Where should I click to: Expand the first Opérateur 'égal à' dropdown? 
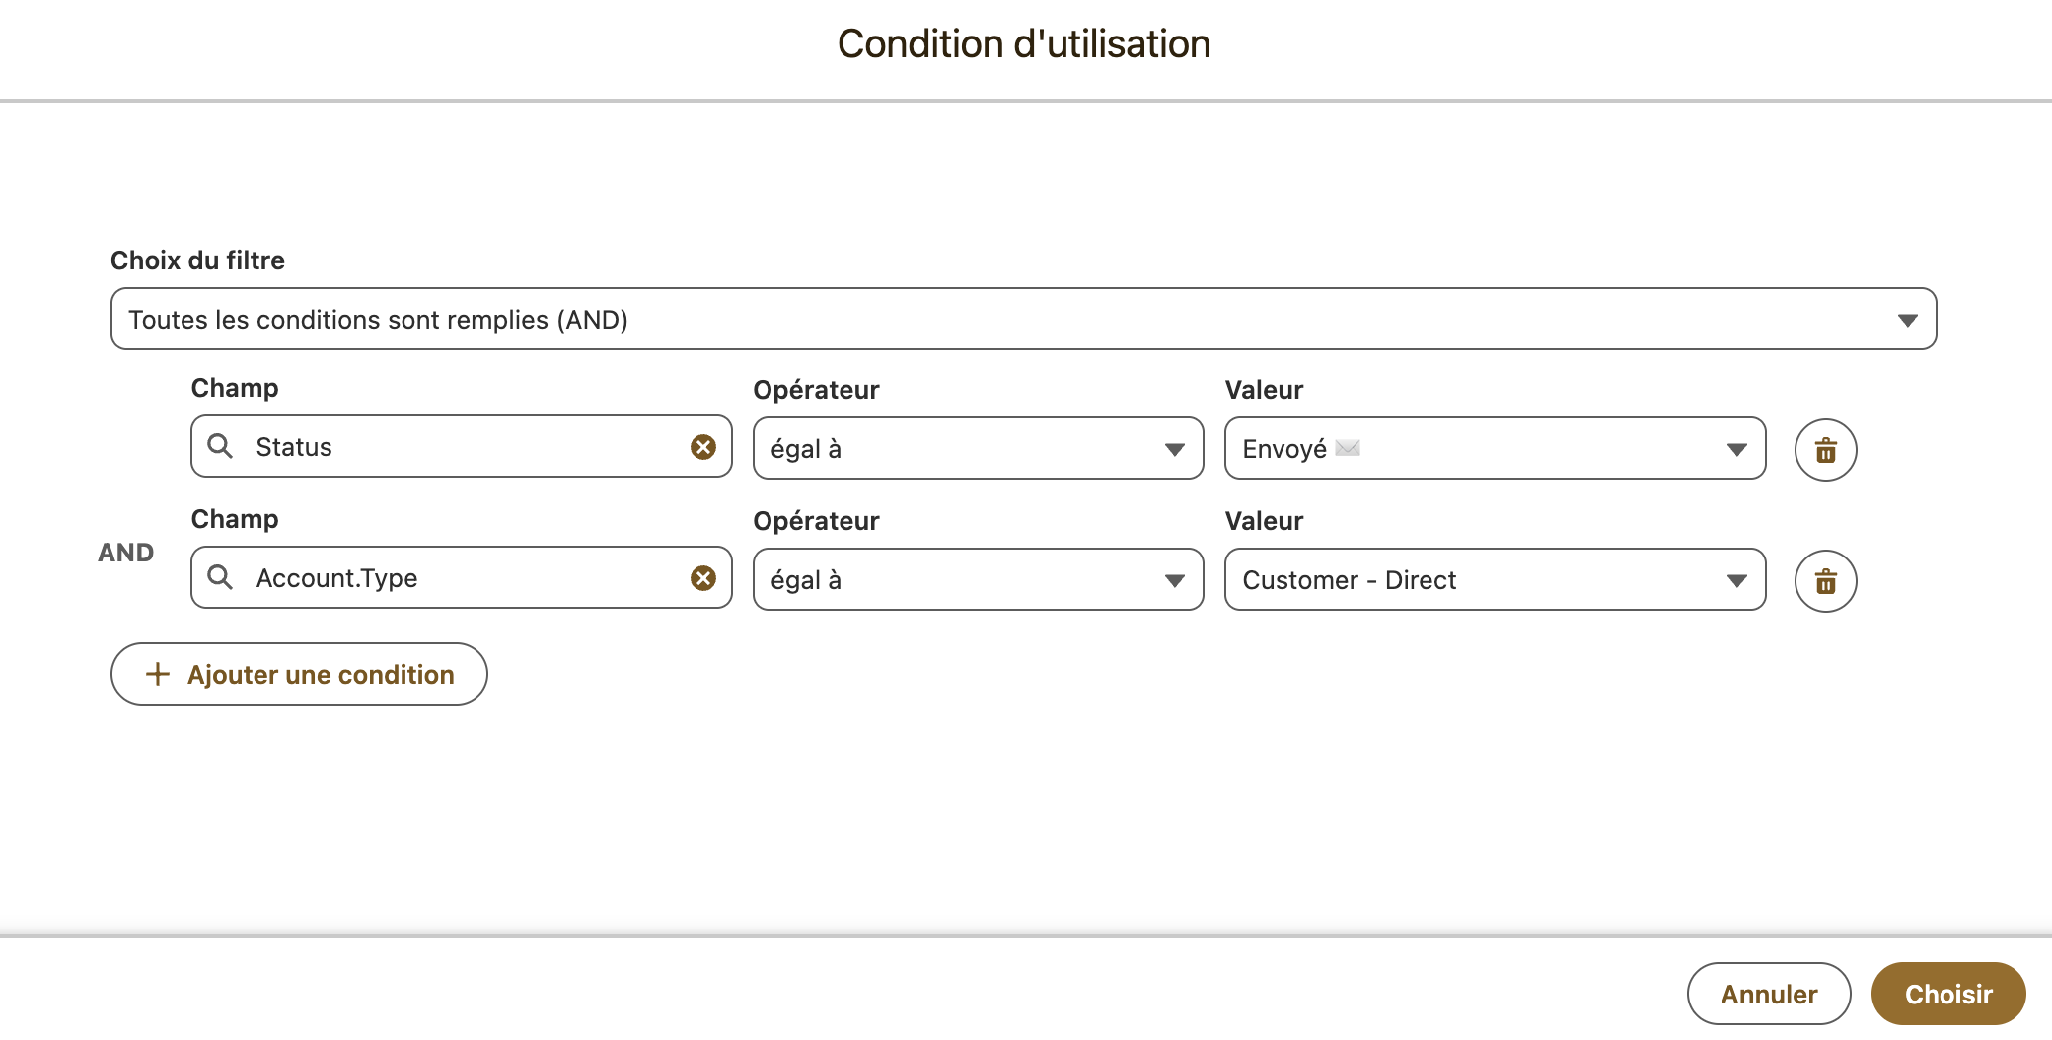(978, 448)
